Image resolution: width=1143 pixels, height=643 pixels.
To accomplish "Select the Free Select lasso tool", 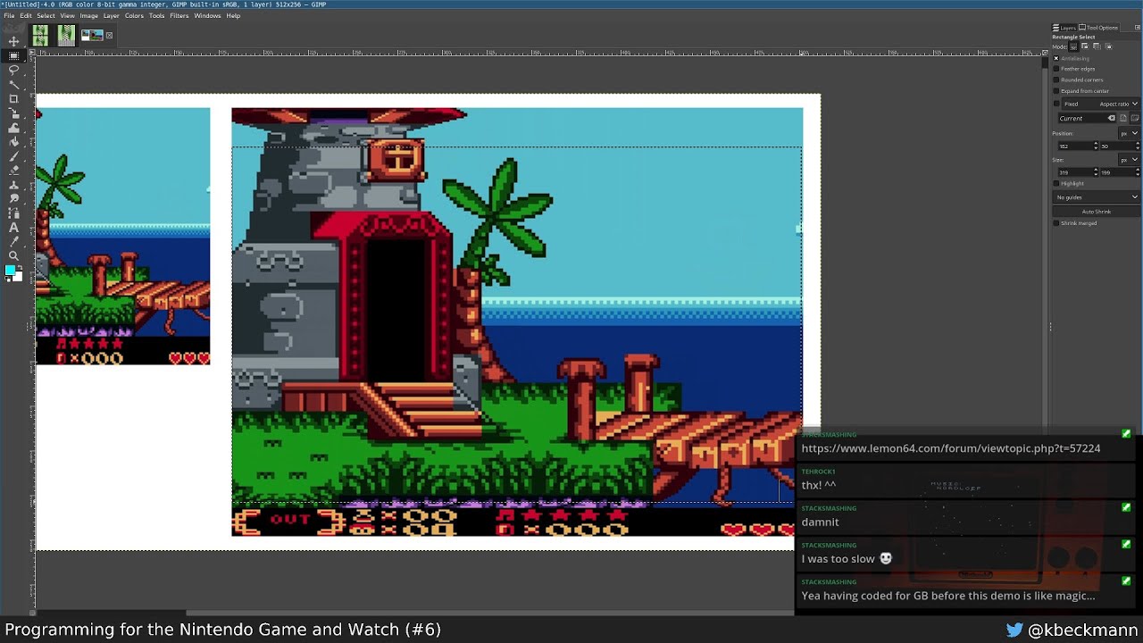I will (x=13, y=70).
